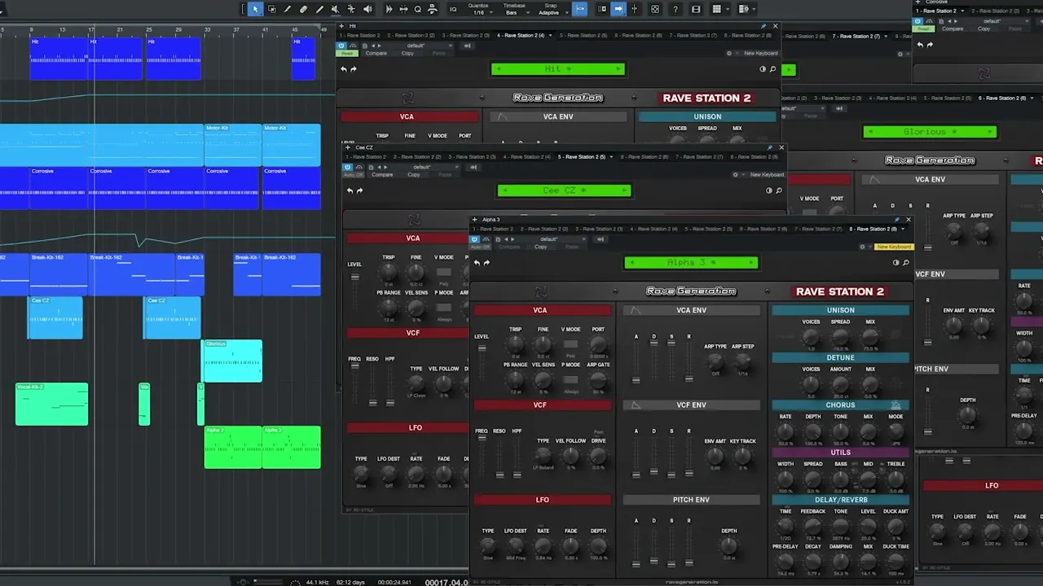This screenshot has height=586, width=1043.
Task: Click contrast half-circle icon in Alpha 3 window
Action: pyautogui.click(x=896, y=262)
